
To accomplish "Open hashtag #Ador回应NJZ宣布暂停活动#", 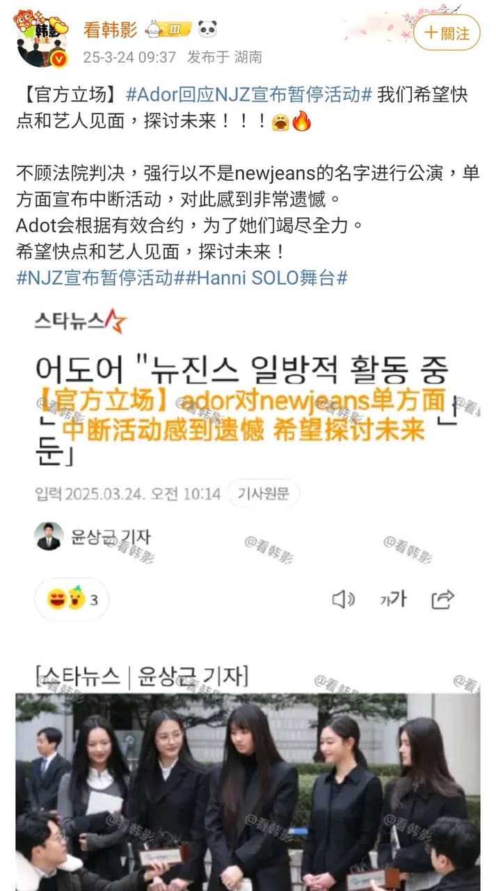I will [249, 96].
